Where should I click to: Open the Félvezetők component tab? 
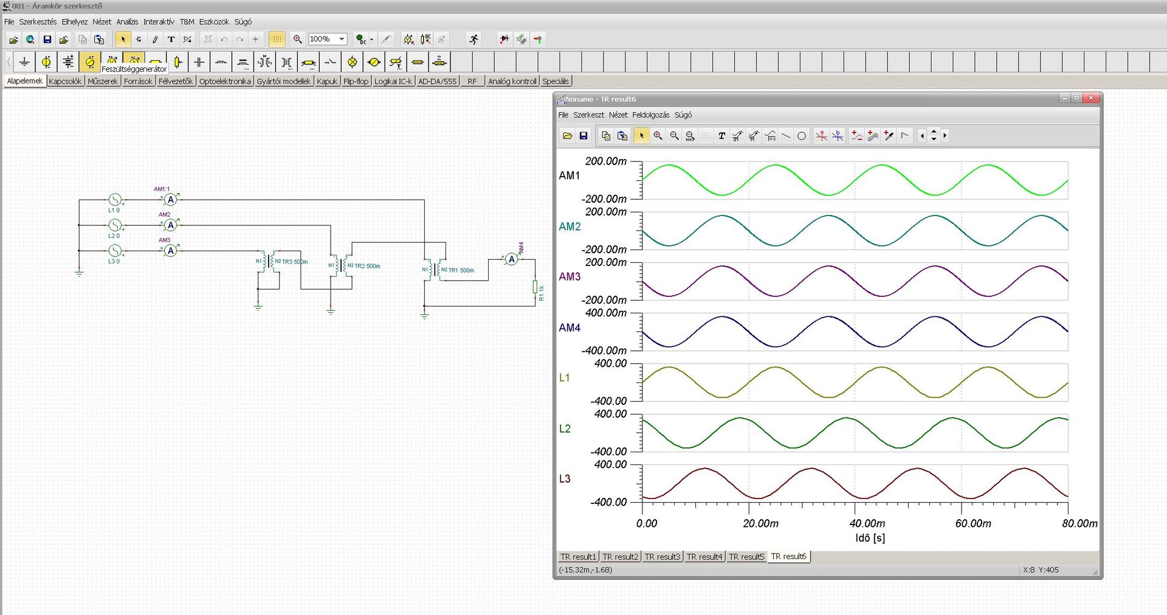click(176, 81)
